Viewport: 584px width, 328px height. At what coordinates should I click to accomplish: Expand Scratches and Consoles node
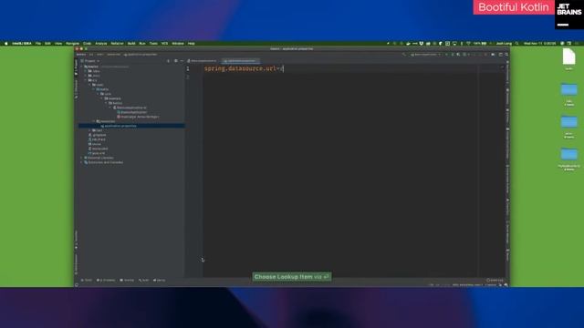click(81, 162)
